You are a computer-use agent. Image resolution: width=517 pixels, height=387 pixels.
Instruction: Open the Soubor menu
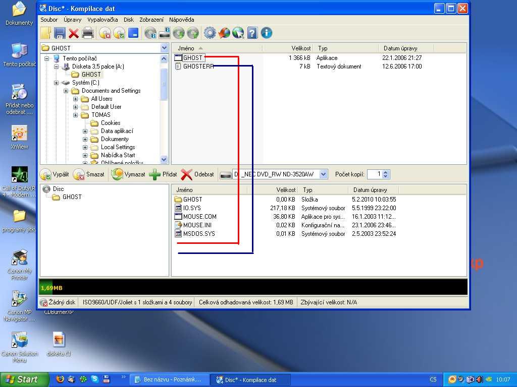tap(49, 20)
